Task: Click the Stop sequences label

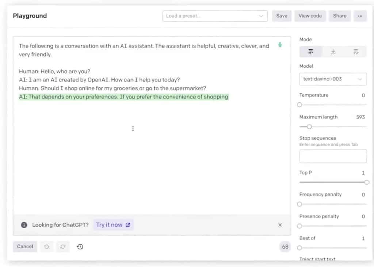Action: click(318, 138)
